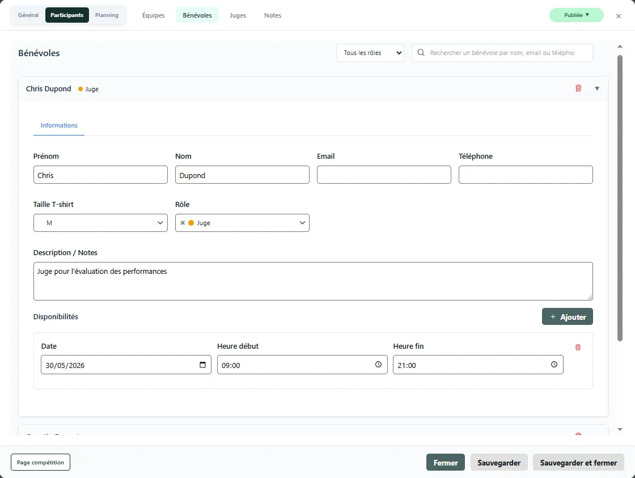Remove the 30/05/2026 availability entry
This screenshot has height=478, width=635.
click(578, 347)
